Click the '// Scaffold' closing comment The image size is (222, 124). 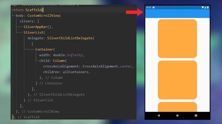pos(28,117)
